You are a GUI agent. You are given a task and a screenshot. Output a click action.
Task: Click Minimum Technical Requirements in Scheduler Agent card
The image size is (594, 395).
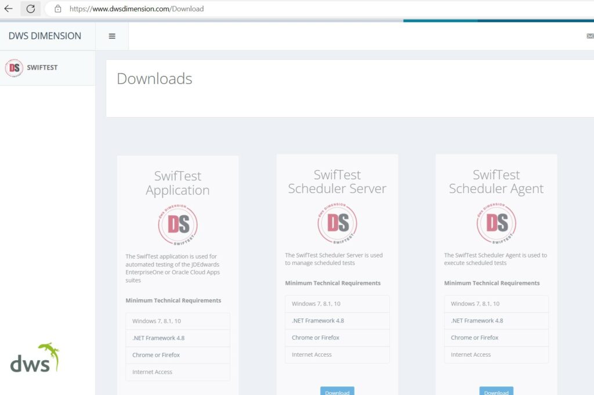click(x=492, y=283)
